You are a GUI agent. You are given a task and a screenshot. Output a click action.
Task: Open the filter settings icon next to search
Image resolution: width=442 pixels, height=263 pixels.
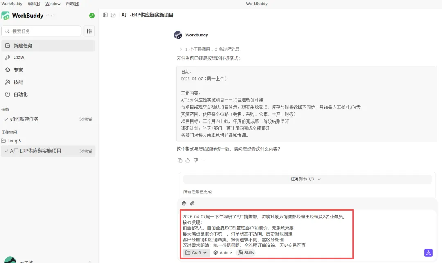coord(89,31)
